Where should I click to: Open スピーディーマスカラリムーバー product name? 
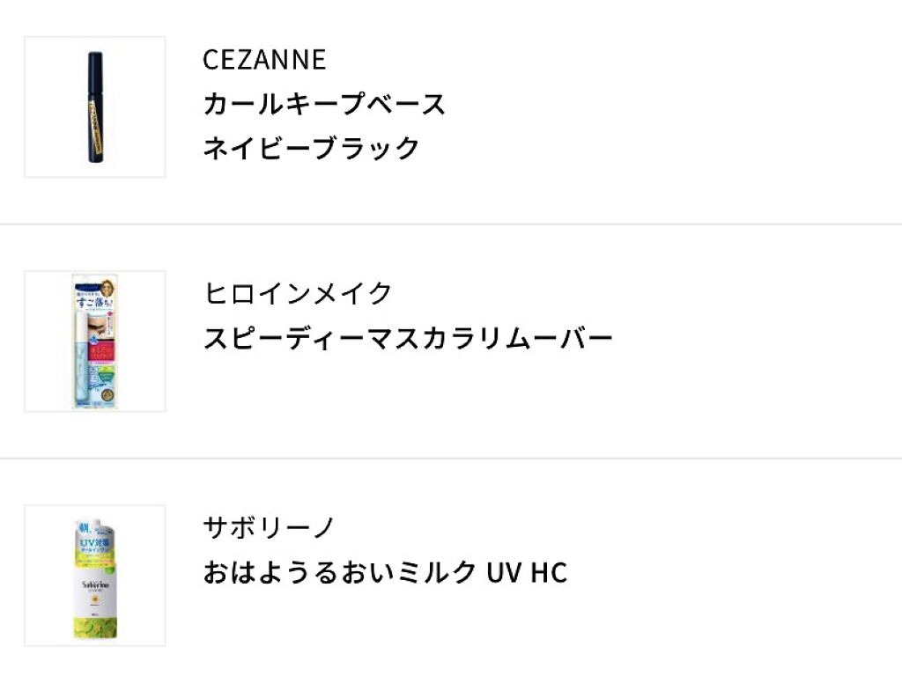coord(407,339)
